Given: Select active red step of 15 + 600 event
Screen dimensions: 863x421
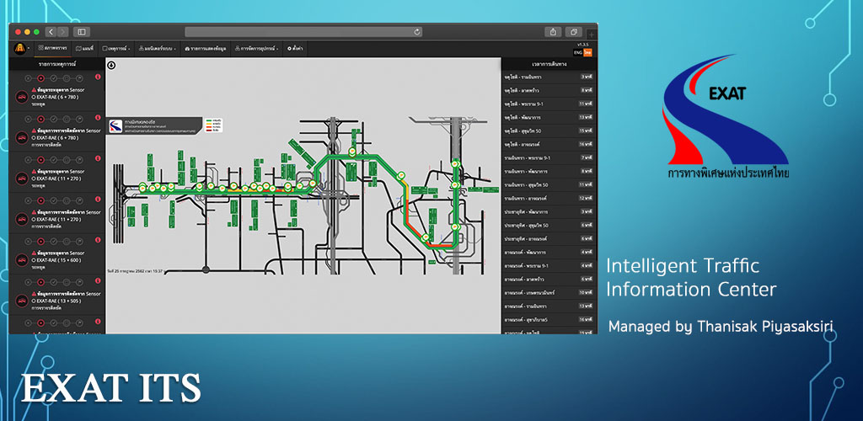Looking at the screenshot, I should (x=40, y=242).
